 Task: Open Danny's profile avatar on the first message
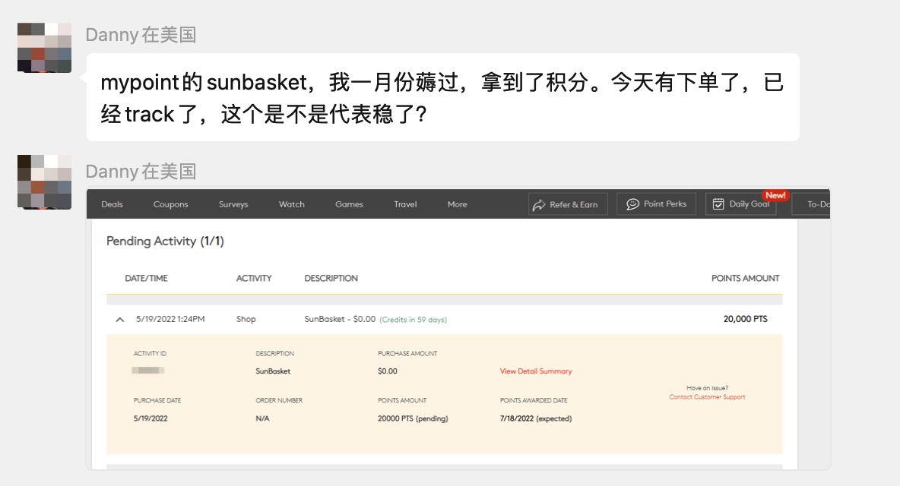pyautogui.click(x=44, y=47)
